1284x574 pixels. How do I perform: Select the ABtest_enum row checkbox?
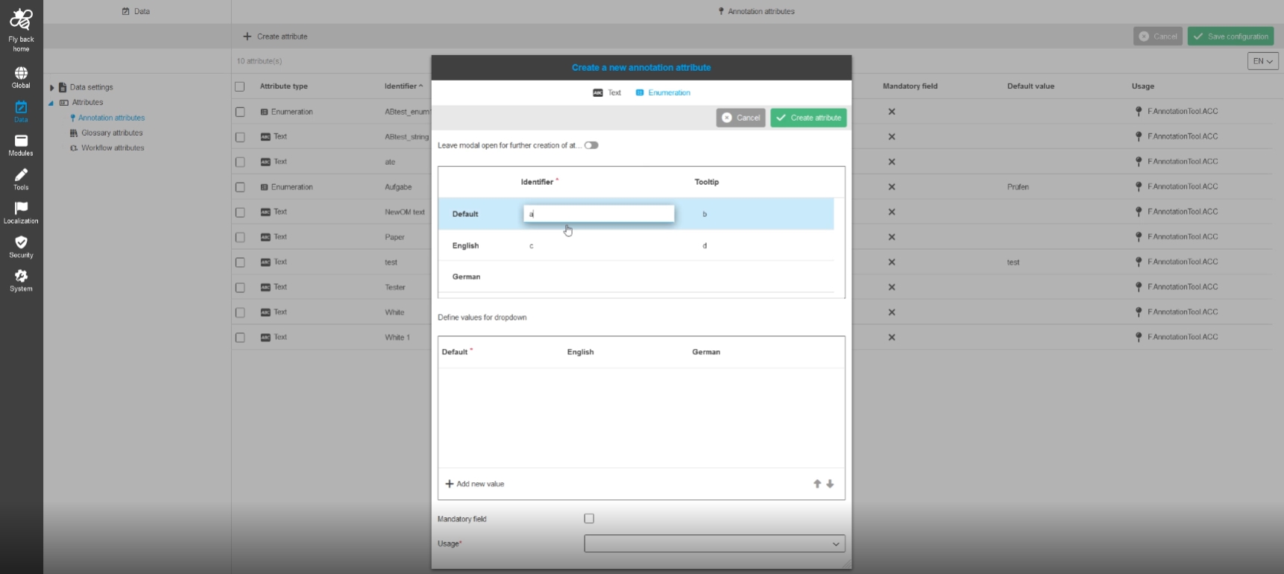(x=240, y=112)
